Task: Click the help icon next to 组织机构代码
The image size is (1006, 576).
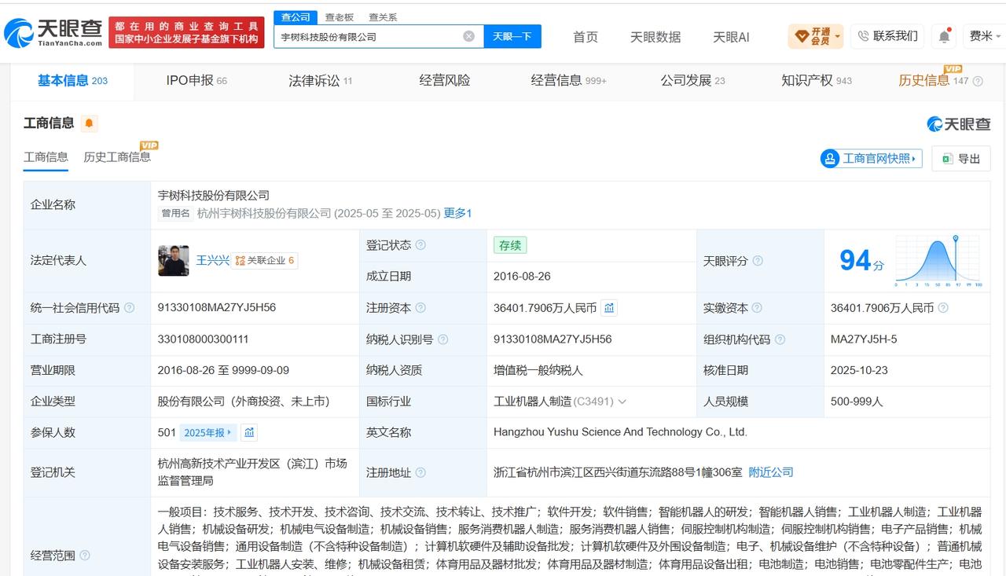Action: (x=780, y=339)
